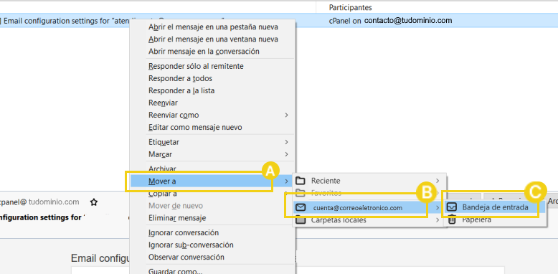Expand the Reenviar como arrow

[286, 115]
